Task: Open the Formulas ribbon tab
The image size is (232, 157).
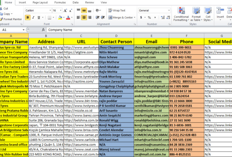Action: tap(60, 2)
